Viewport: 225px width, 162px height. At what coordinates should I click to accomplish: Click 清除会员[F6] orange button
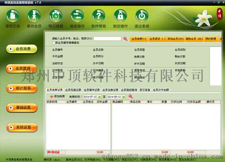click(x=194, y=39)
